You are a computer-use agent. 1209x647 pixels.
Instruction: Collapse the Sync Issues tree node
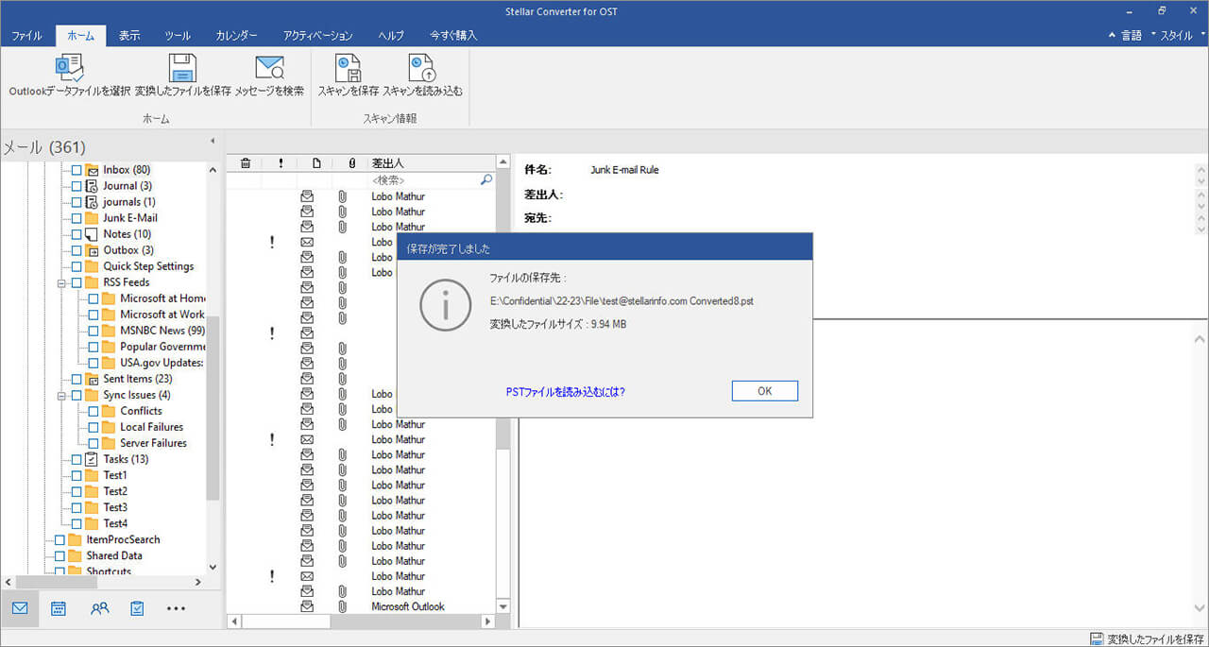(x=62, y=395)
